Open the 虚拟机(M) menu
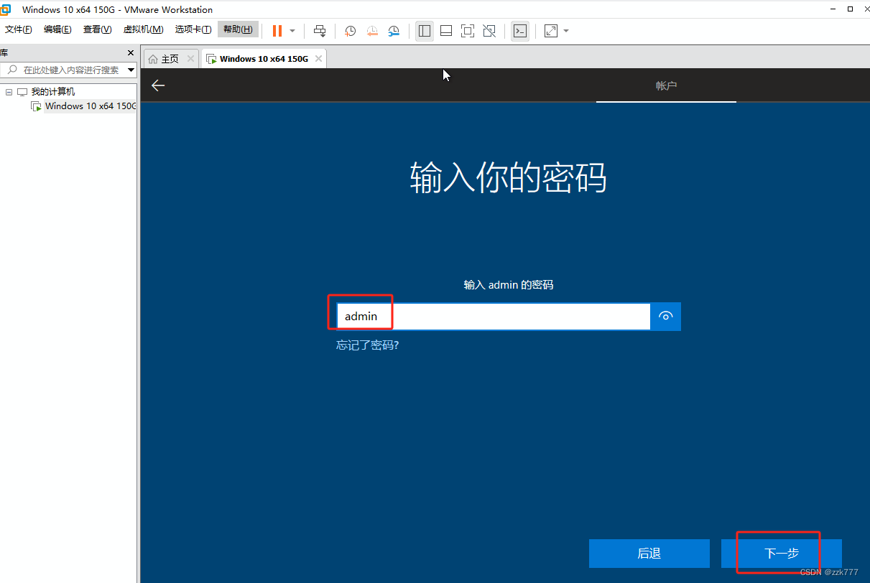The width and height of the screenshot is (870, 583). 144,29
